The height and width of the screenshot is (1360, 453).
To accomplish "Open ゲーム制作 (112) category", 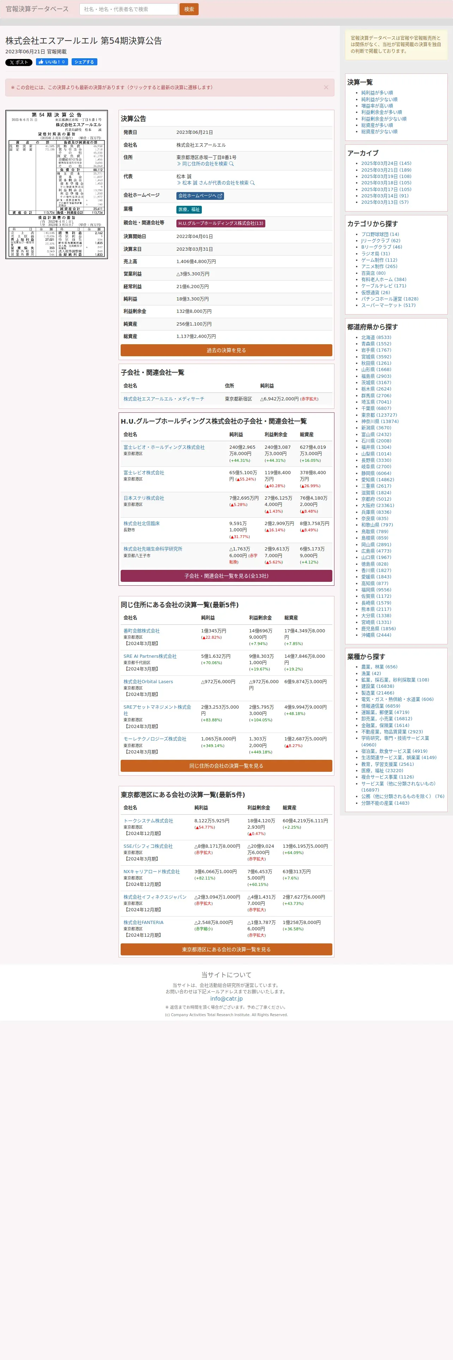I will click(379, 260).
